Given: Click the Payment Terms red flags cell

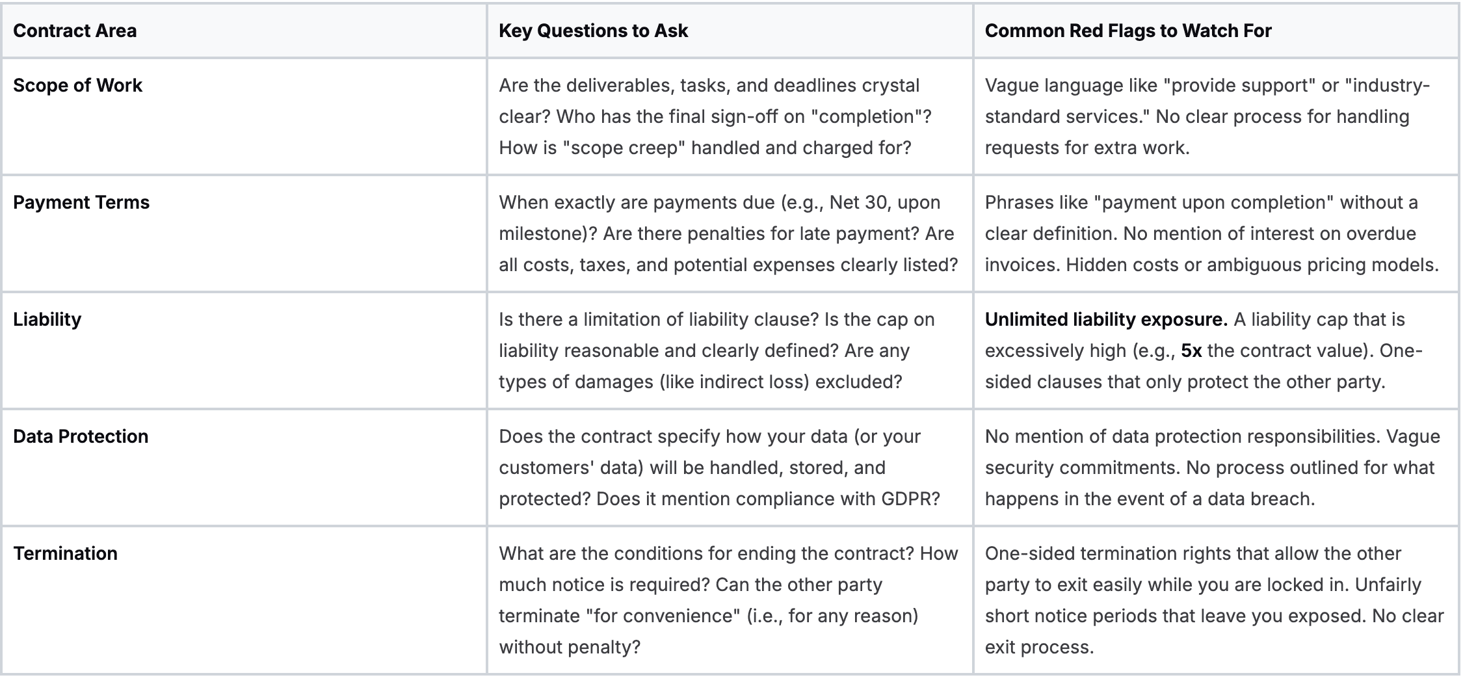Looking at the screenshot, I should (1211, 234).
